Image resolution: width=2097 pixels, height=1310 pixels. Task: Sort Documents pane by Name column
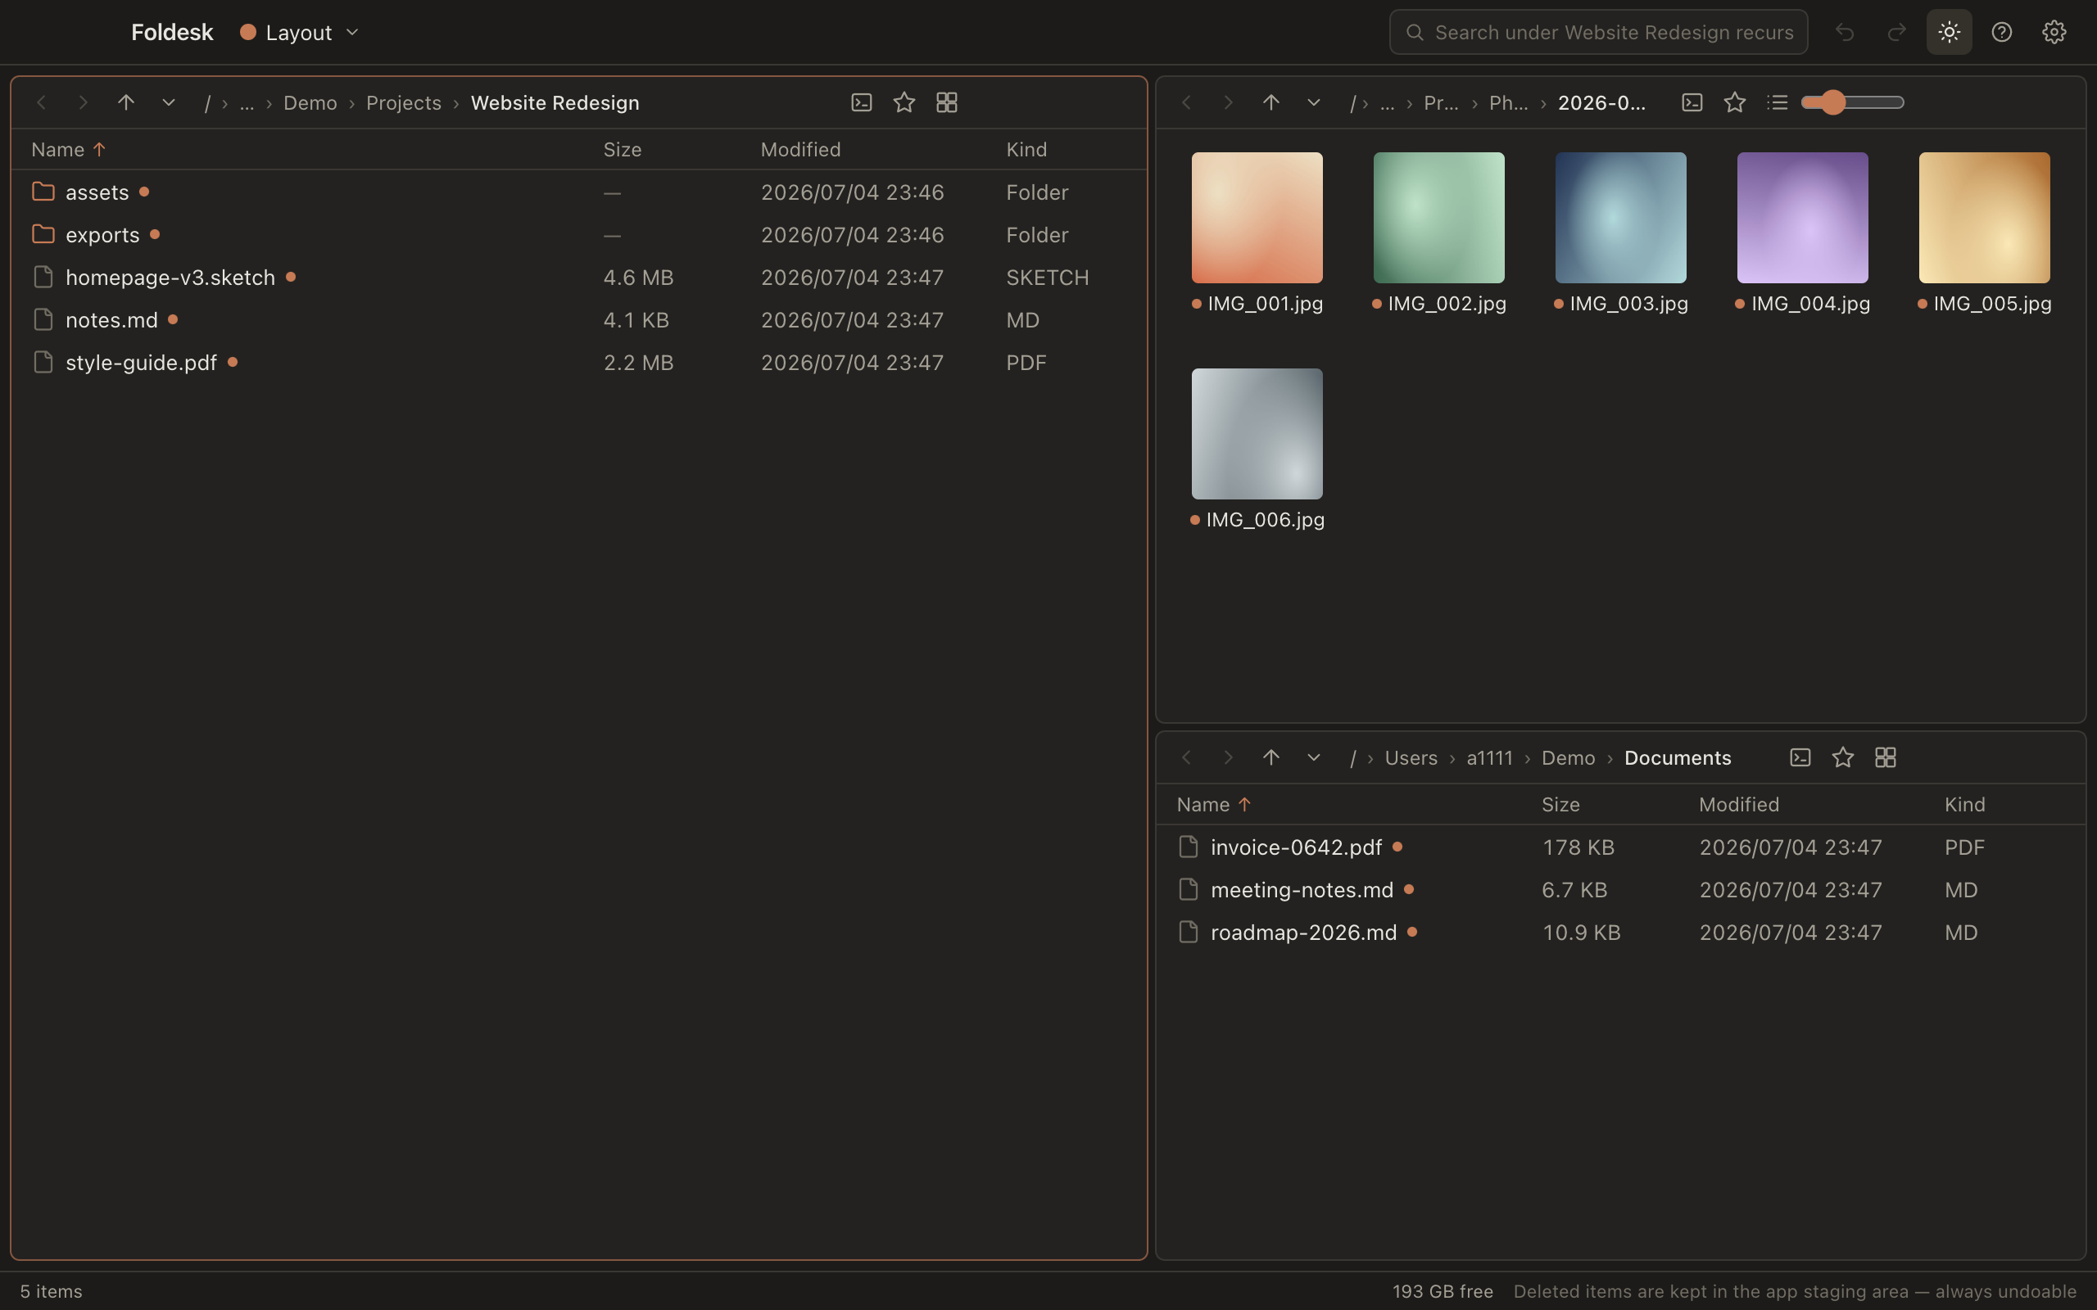(x=1213, y=804)
